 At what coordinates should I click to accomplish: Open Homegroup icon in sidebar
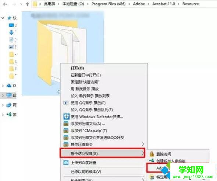click(9, 115)
